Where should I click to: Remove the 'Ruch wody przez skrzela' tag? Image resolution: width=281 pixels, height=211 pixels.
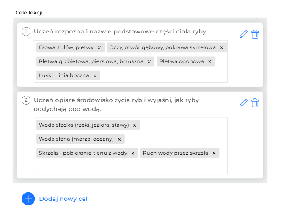point(214,153)
